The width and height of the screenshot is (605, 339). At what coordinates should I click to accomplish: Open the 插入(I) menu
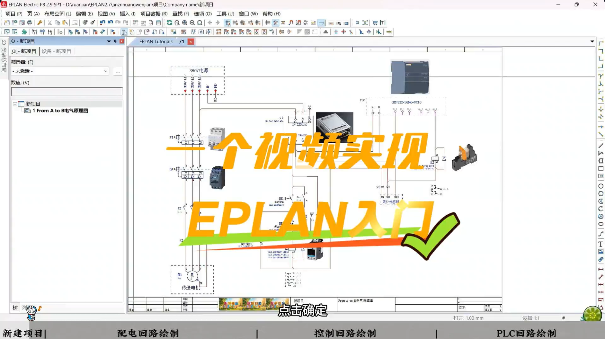(128, 13)
